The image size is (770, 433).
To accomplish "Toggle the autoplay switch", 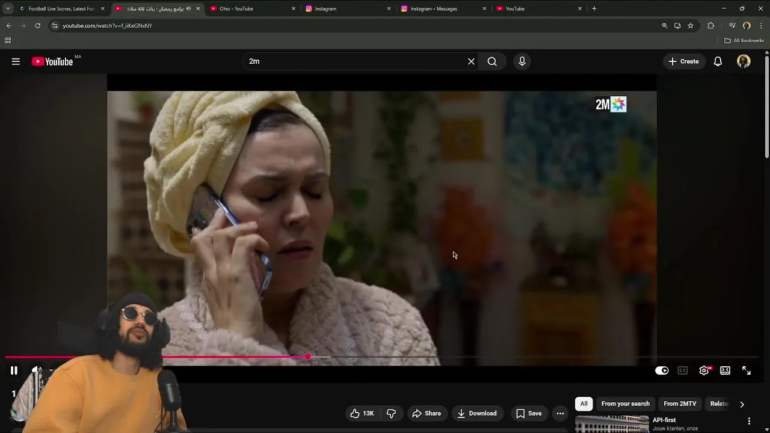I will point(662,370).
